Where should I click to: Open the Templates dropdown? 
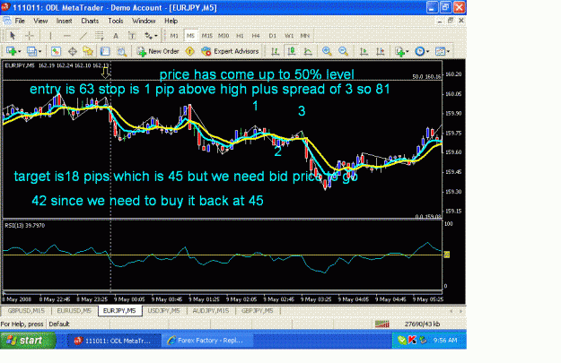tap(443, 51)
